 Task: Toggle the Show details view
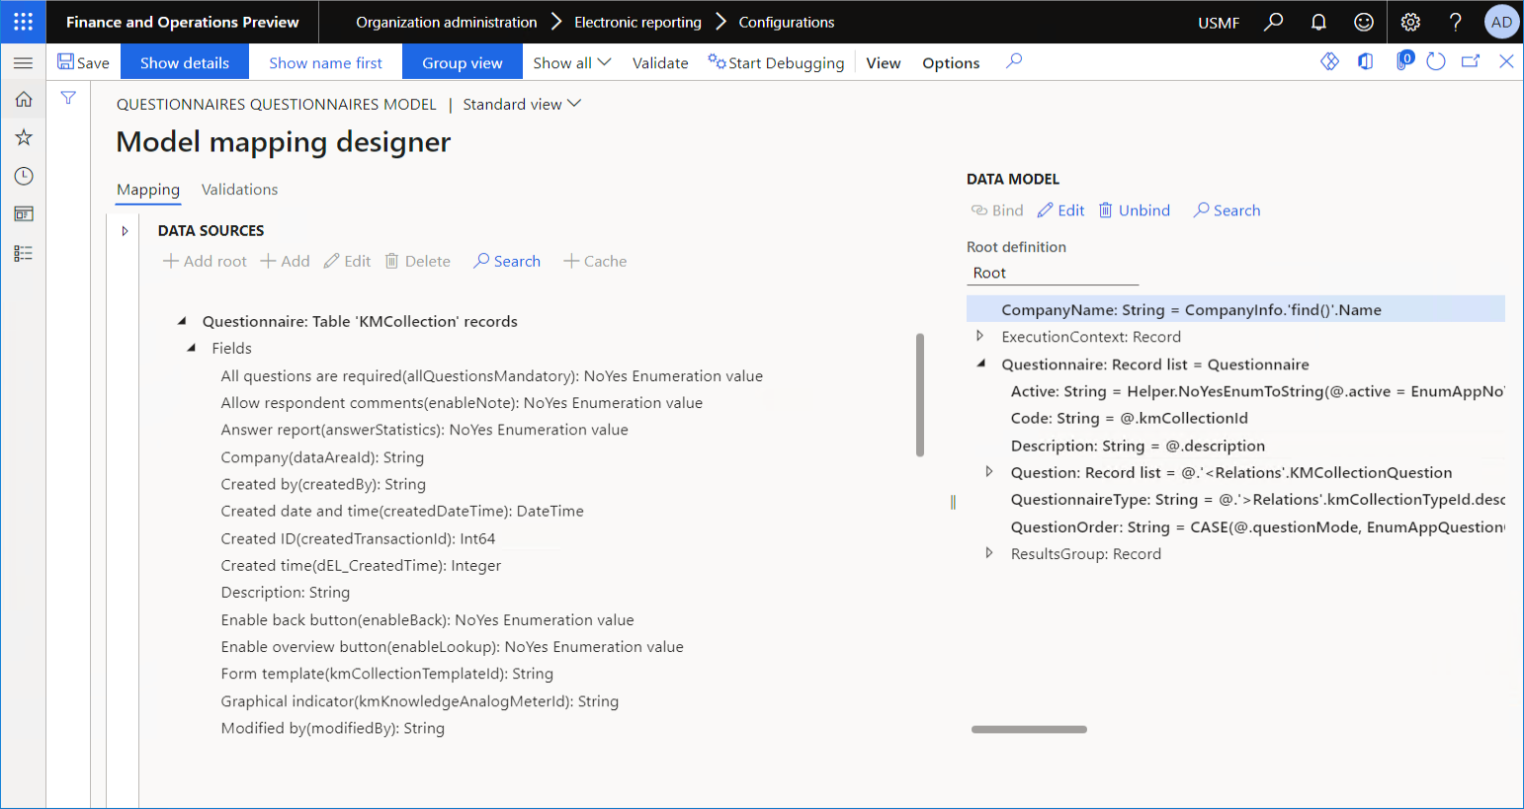[184, 61]
